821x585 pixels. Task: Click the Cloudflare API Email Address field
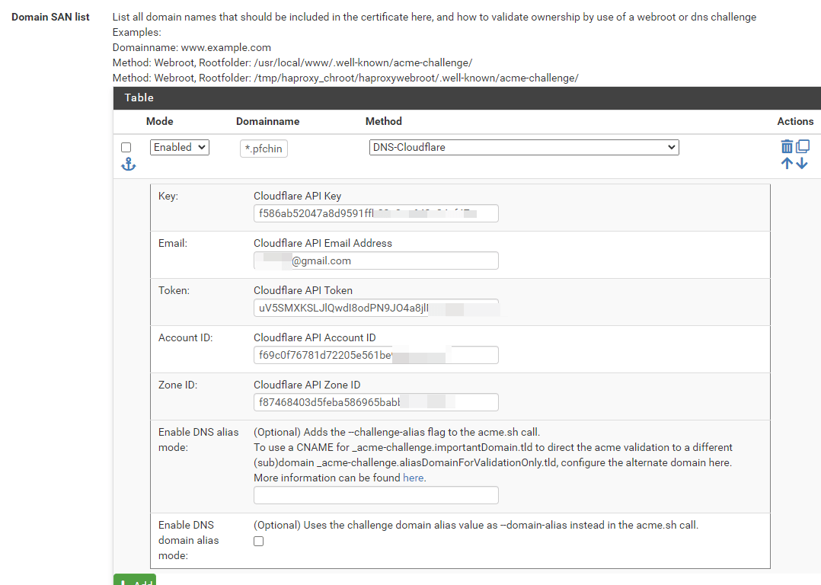click(375, 261)
